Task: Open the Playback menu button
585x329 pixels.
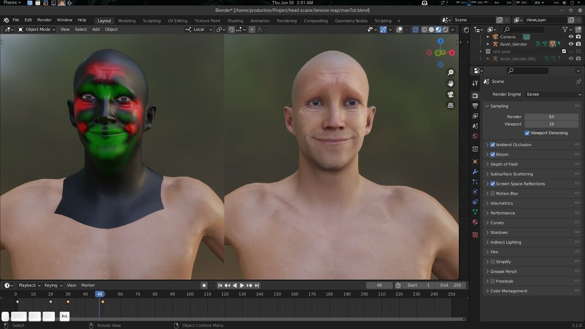Action: tap(27, 285)
